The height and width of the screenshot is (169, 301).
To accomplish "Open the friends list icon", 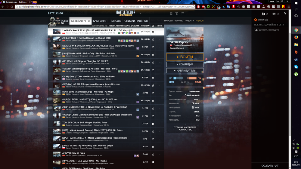I will 263,14.
